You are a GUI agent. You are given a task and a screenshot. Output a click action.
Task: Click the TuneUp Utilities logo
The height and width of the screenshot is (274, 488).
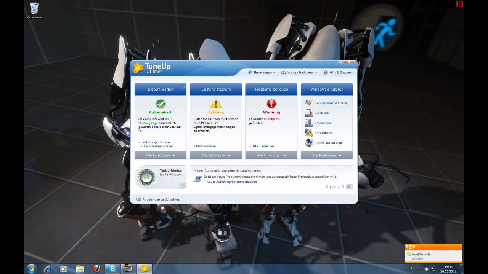(x=152, y=68)
